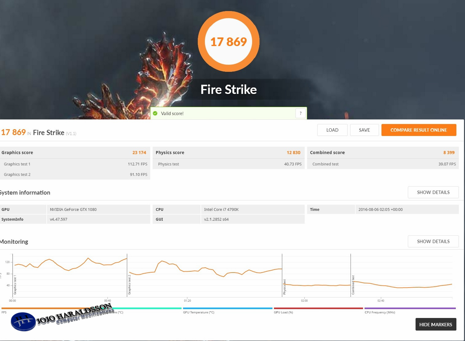Image resolution: width=465 pixels, height=341 pixels.
Task: Click the NVIDIA GeForce GTX 1080 GPU field
Action: pyautogui.click(x=73, y=209)
